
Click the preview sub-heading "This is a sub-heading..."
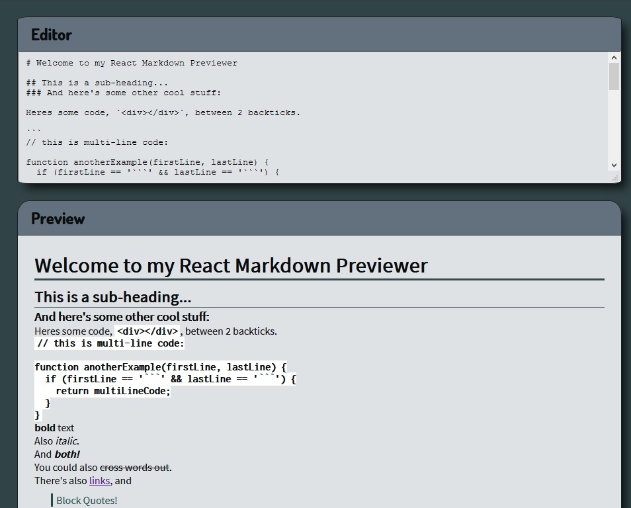(x=112, y=297)
